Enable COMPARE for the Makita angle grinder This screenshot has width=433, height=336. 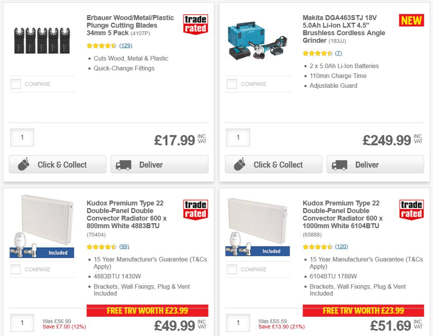pos(232,84)
